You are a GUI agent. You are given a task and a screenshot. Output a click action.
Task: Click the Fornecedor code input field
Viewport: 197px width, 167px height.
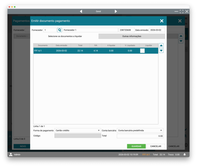(50, 30)
